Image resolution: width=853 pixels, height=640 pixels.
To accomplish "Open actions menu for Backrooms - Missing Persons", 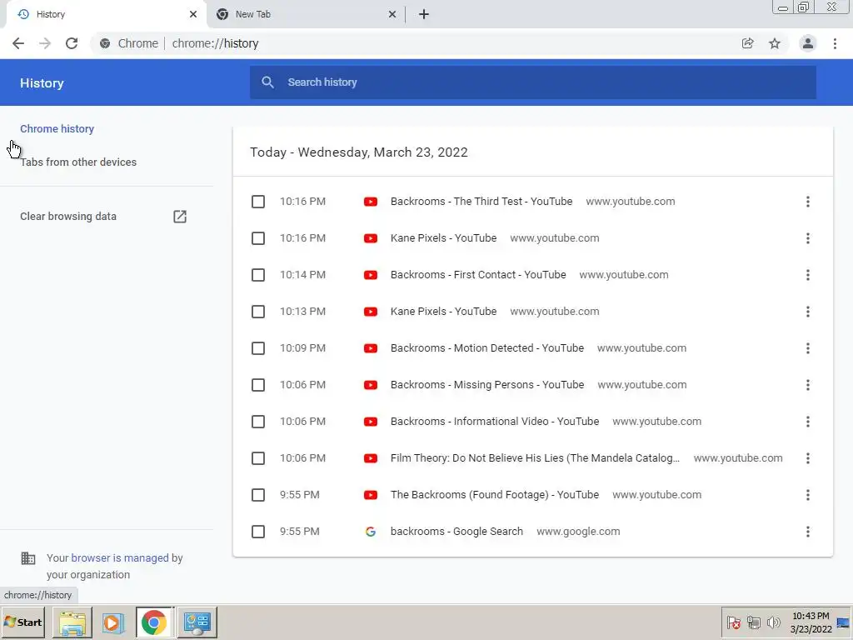I will 808,385.
